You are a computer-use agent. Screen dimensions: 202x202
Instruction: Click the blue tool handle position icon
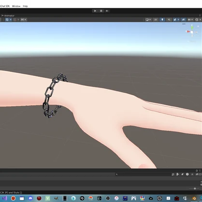tap(7, 20)
